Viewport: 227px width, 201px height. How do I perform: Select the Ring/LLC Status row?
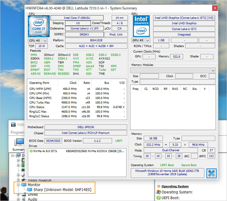point(77,116)
